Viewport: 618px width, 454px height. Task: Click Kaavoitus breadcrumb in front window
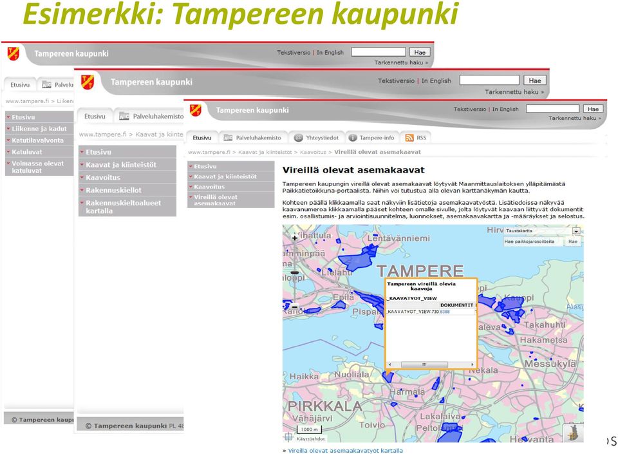[x=313, y=152]
